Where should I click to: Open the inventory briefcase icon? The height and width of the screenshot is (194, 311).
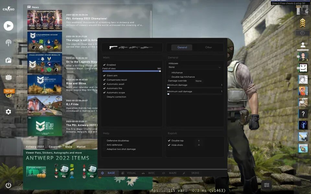[x=8, y=60]
